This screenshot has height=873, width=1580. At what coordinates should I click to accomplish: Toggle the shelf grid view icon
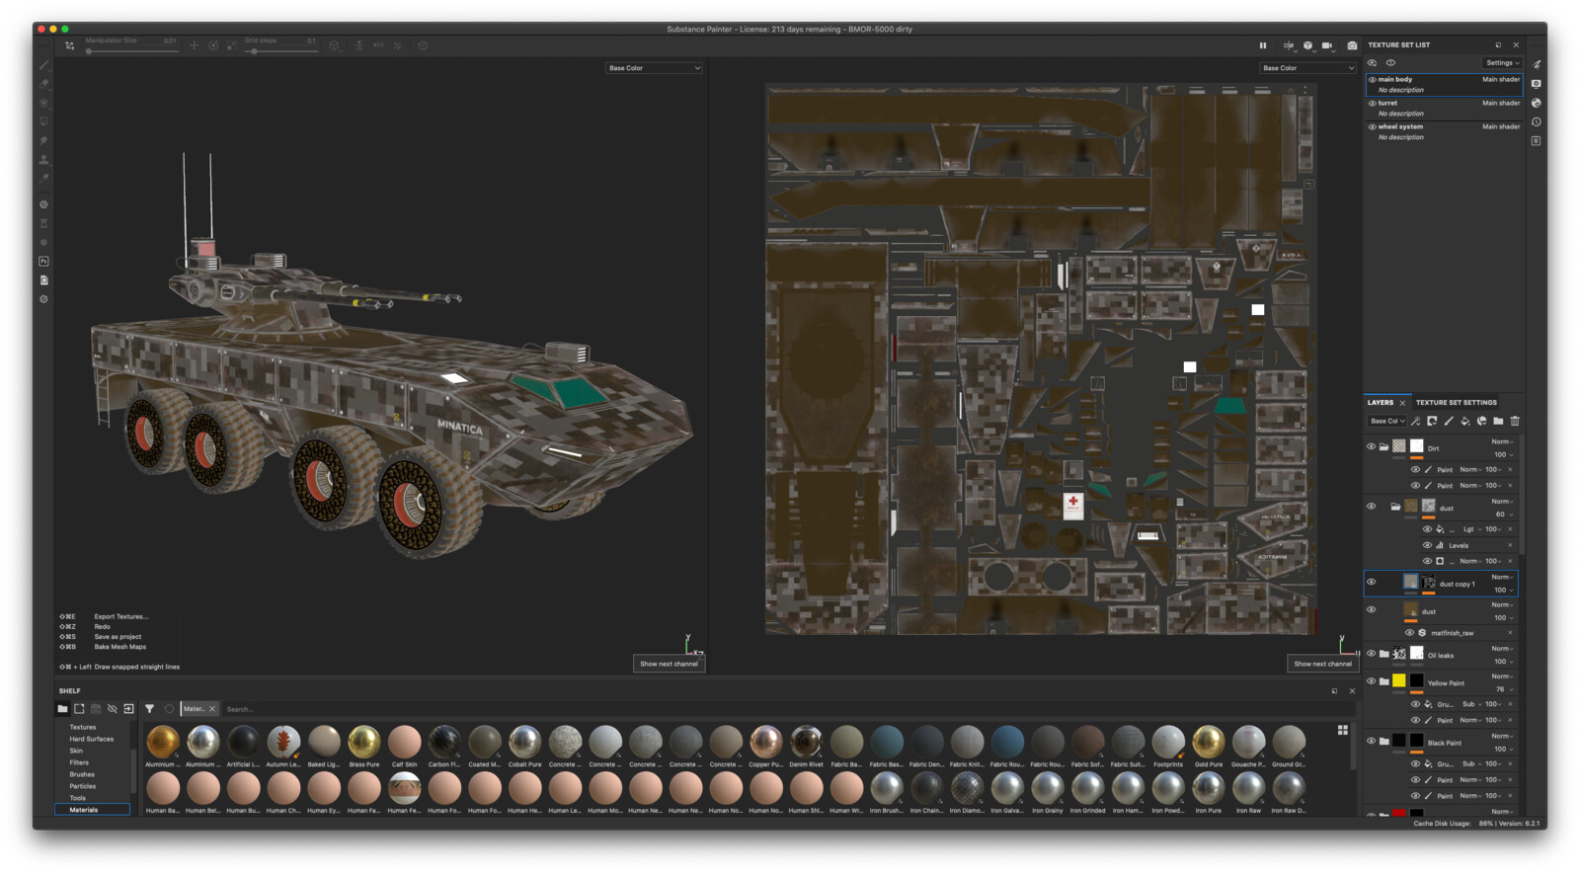coord(1343,730)
